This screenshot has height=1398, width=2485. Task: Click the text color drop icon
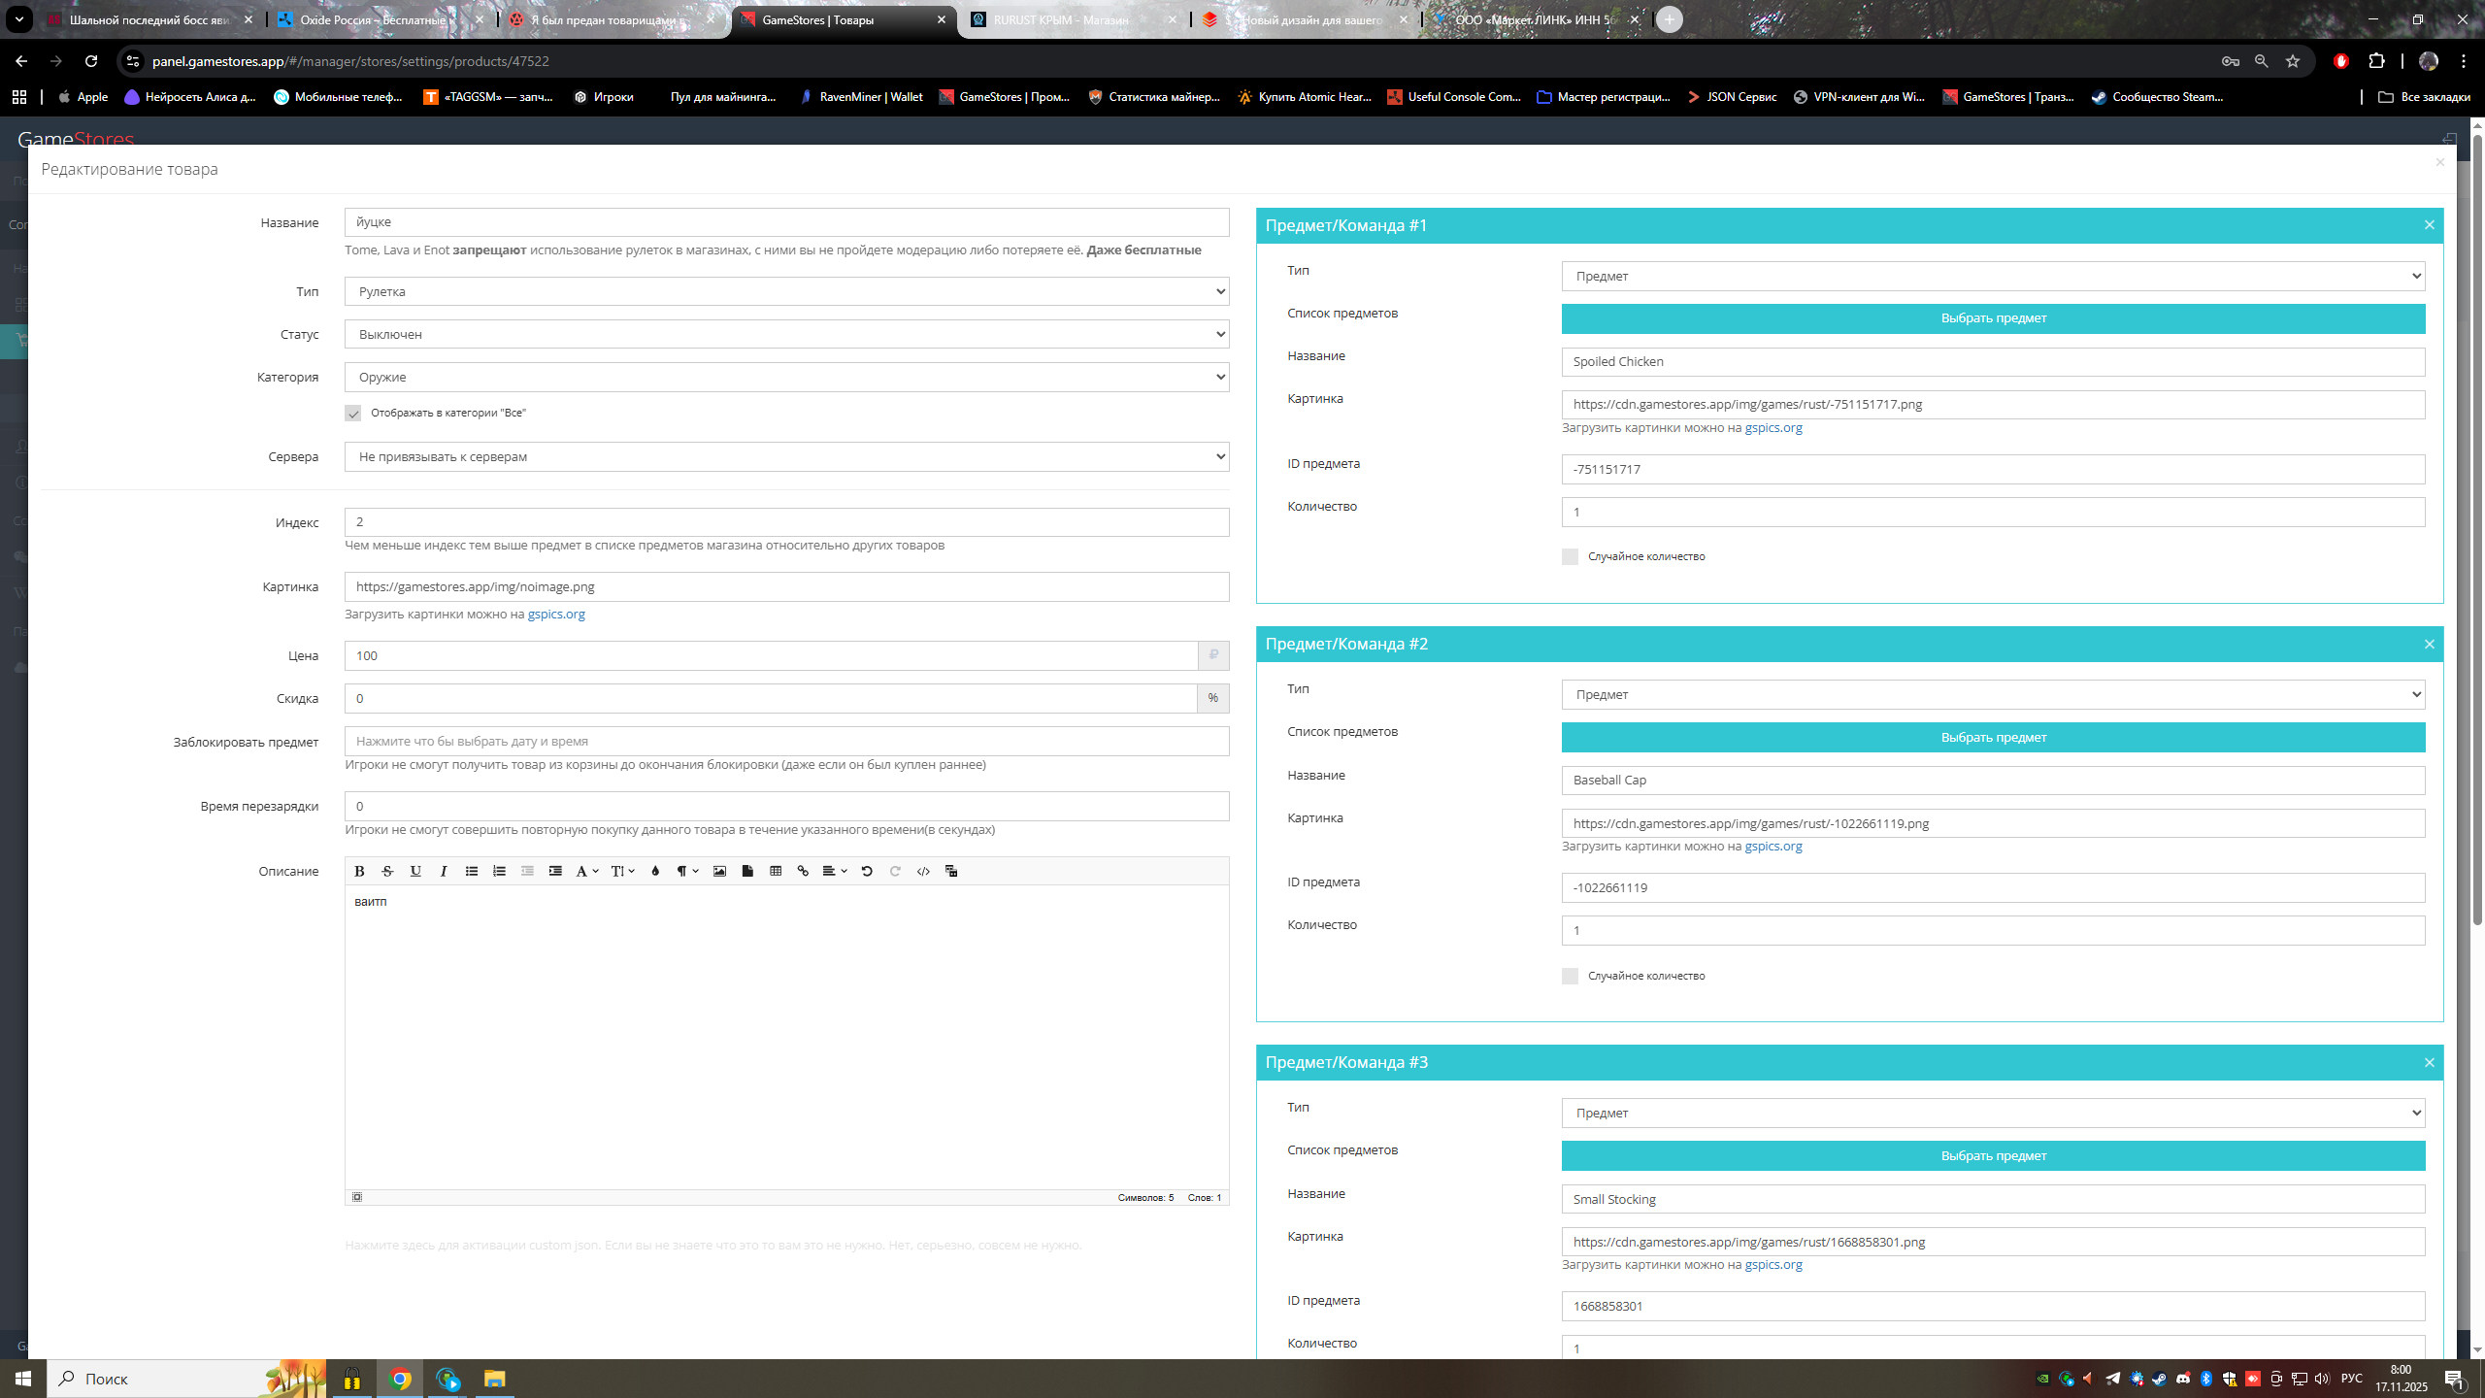pos(655,871)
